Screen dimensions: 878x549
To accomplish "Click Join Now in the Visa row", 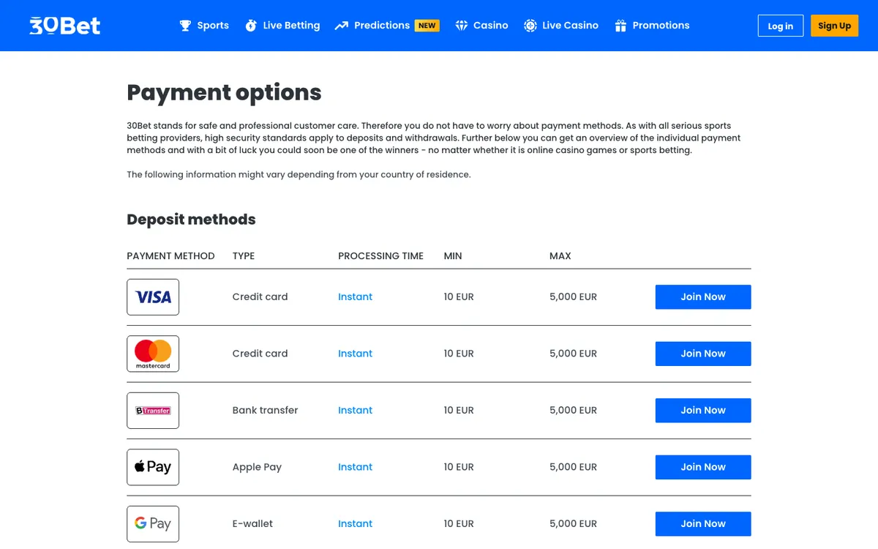I will (703, 297).
